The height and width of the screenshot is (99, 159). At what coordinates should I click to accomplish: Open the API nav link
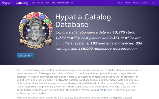coord(153,3)
